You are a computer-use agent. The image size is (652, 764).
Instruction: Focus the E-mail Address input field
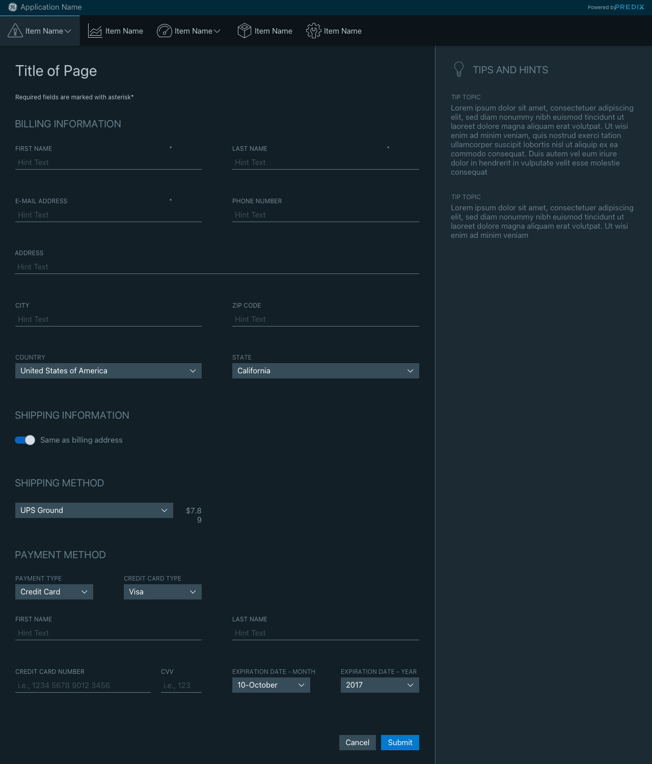[108, 215]
